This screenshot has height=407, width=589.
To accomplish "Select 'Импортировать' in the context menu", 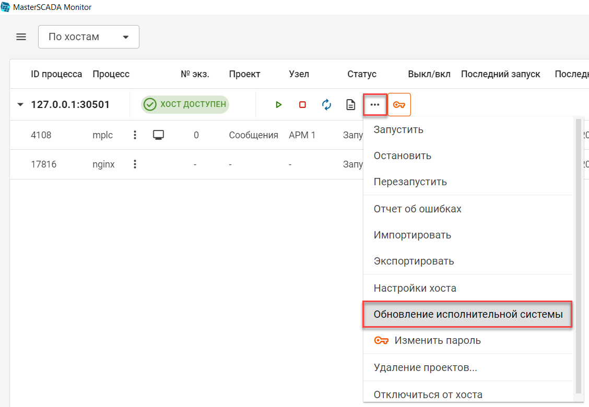I will point(412,235).
